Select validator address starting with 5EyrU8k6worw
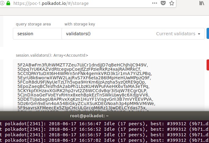Viewport: 209px width, 143px height. coord(84,78)
